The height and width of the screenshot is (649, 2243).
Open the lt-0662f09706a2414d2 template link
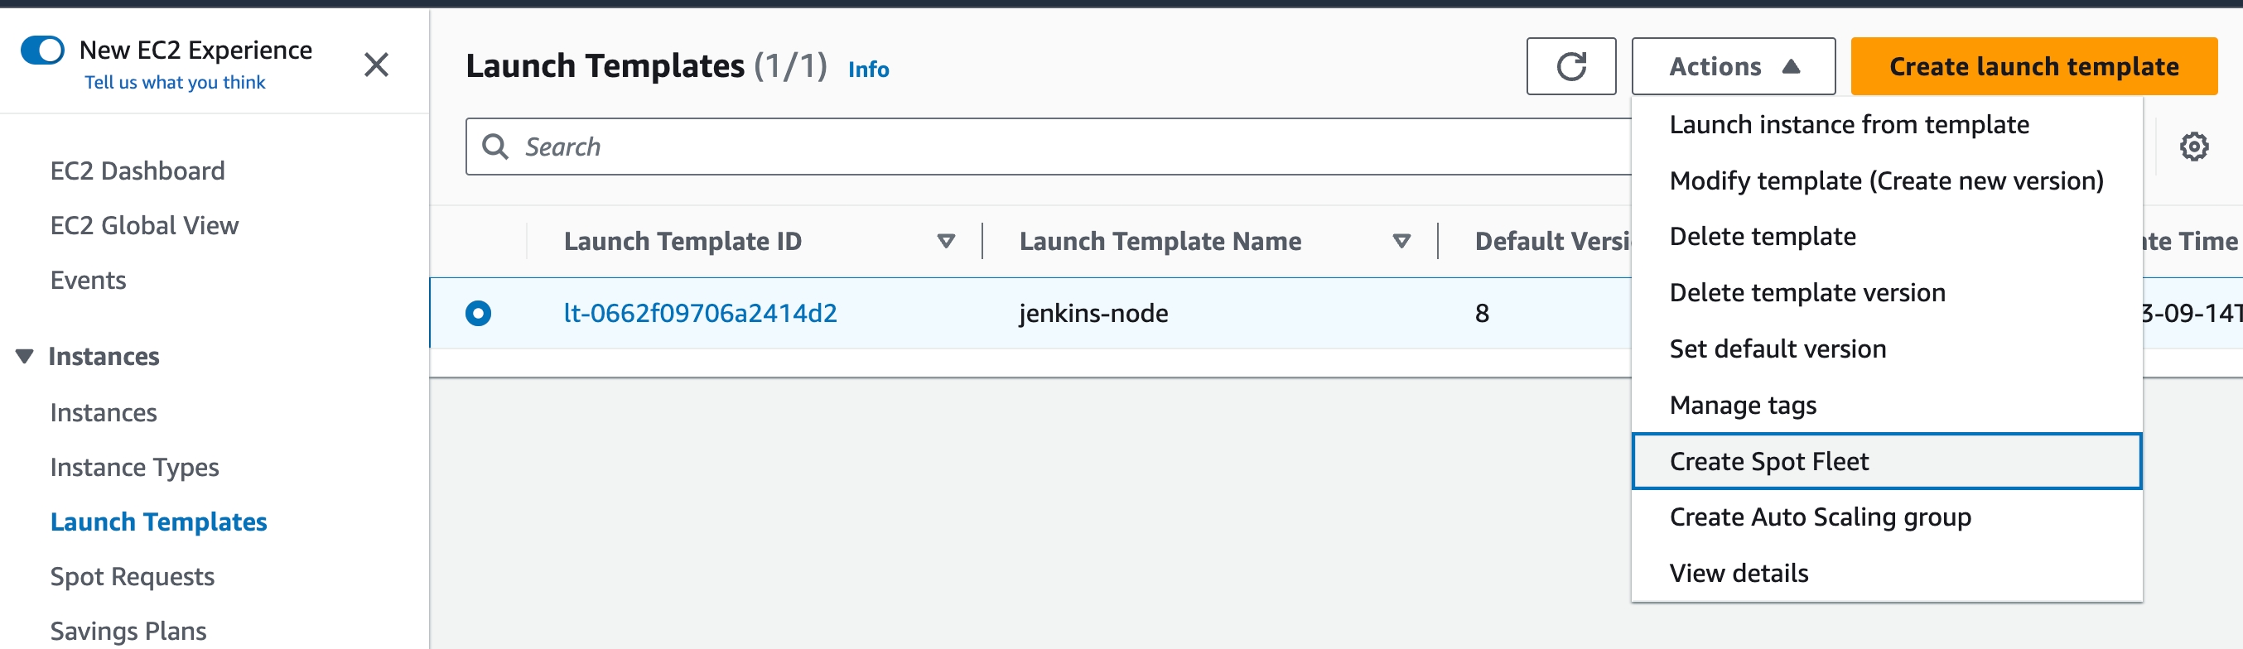700,313
